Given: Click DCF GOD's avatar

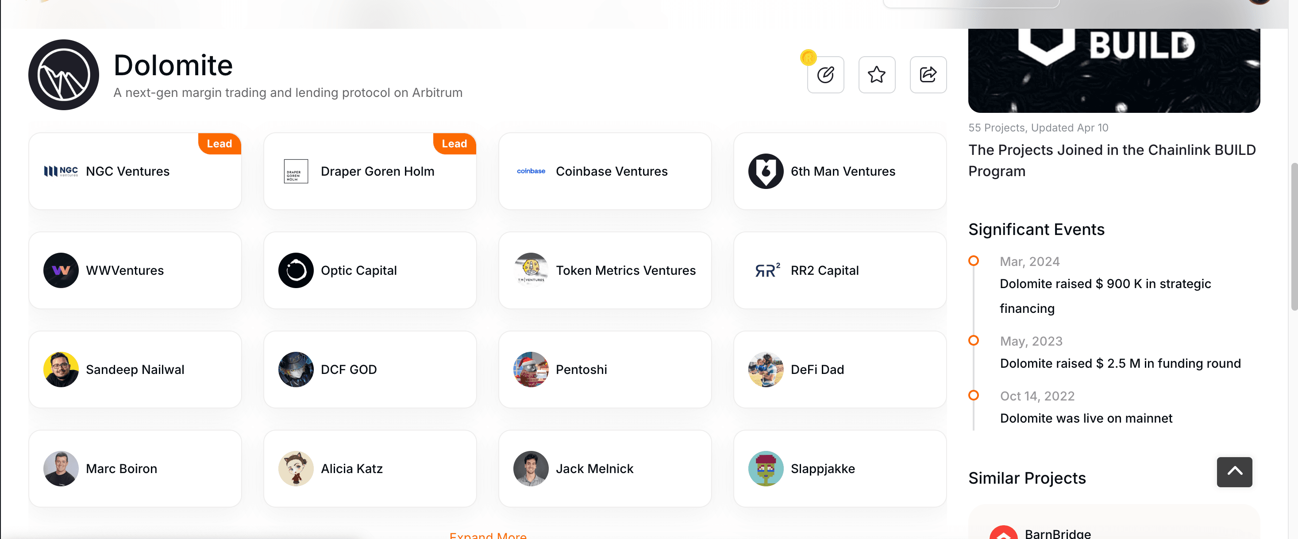Looking at the screenshot, I should (296, 369).
